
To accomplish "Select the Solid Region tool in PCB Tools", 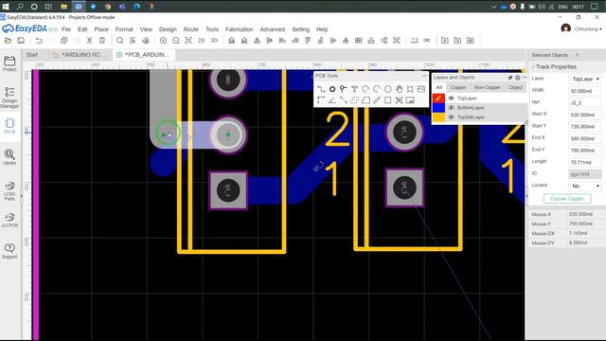I will tap(365, 100).
